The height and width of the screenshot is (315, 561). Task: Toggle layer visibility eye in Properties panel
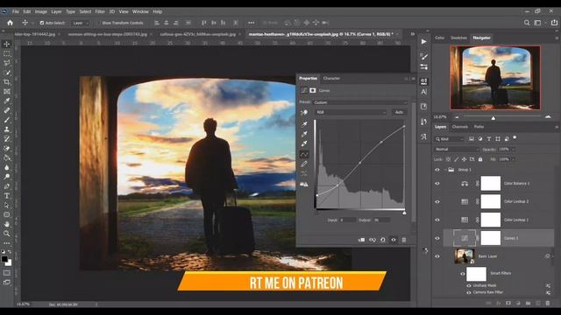click(x=394, y=240)
